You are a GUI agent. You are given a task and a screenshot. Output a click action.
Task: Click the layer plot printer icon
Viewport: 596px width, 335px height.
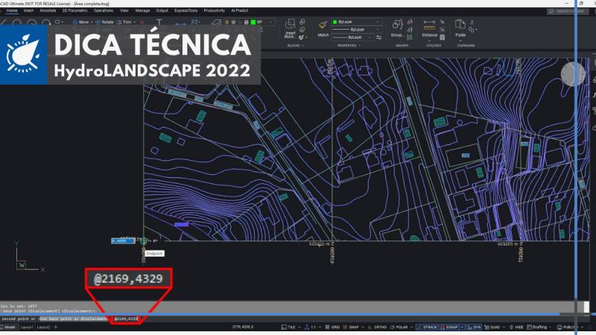[x=247, y=22]
